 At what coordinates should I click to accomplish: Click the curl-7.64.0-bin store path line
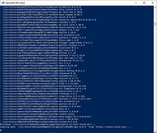coord(41,119)
